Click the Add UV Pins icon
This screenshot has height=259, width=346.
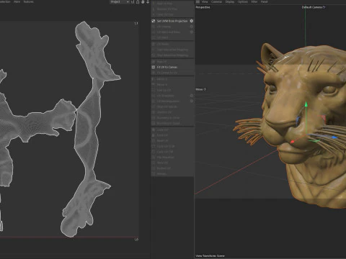click(x=154, y=4)
